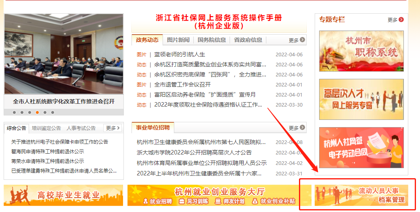Screen dimensions: 420x212
Task: Open notice 蒋荣水申请特殊工种提前退休公示
Action: pyautogui.click(x=48, y=161)
